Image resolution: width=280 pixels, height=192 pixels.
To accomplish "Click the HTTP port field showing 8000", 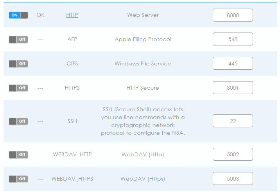I will click(233, 15).
